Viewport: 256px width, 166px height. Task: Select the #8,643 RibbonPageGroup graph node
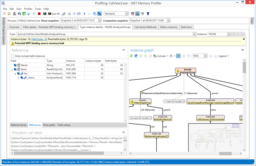point(140,102)
